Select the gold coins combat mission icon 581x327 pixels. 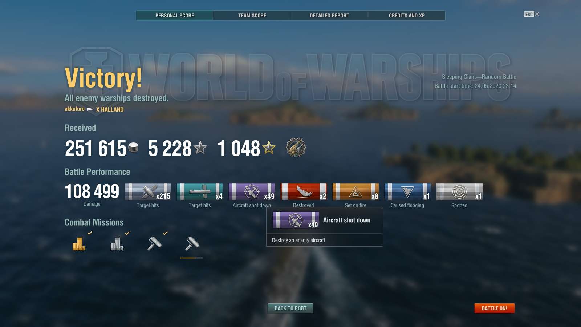tap(79, 244)
